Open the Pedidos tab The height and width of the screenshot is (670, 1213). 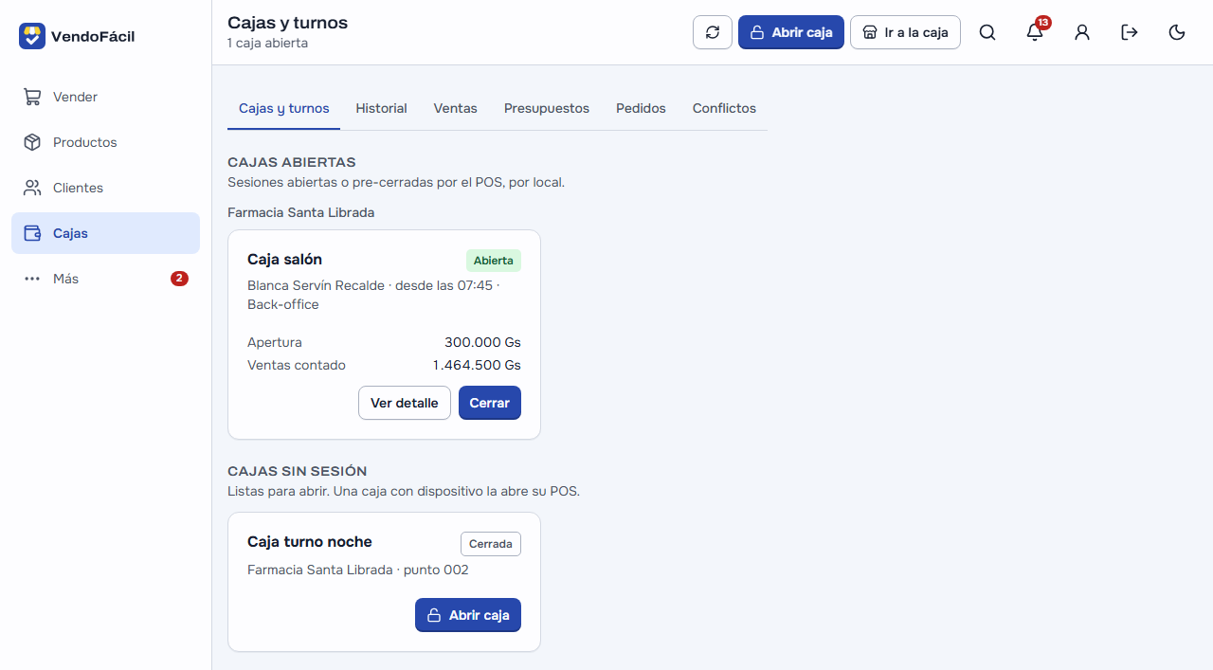(x=641, y=108)
